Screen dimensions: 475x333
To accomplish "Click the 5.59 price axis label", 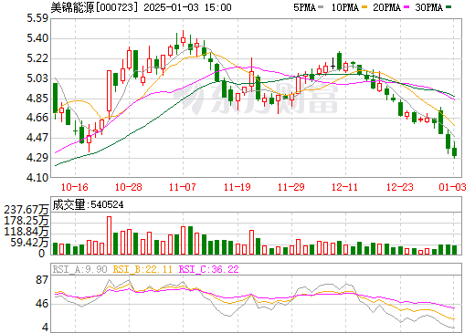I will click(37, 18).
